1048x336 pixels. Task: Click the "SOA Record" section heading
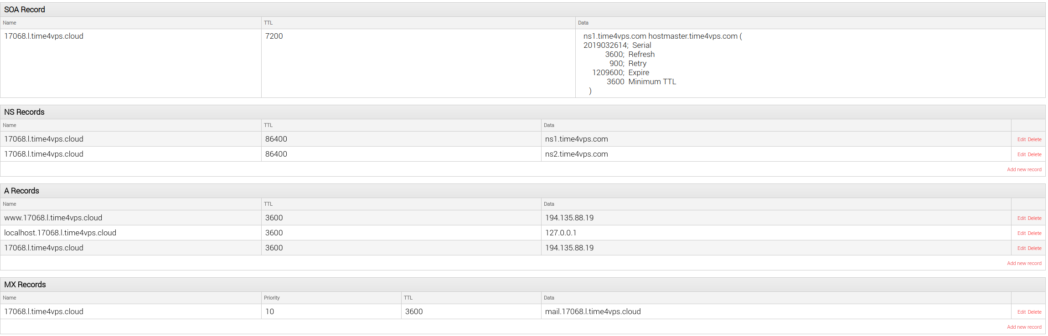[x=25, y=10]
